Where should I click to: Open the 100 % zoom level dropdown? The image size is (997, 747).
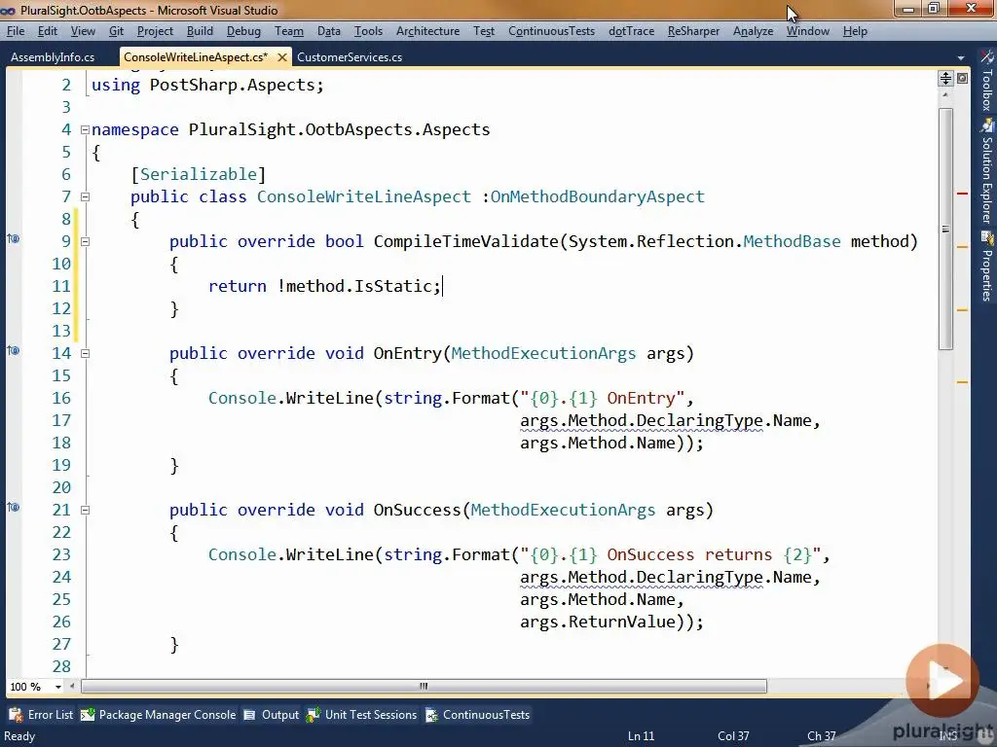57,687
